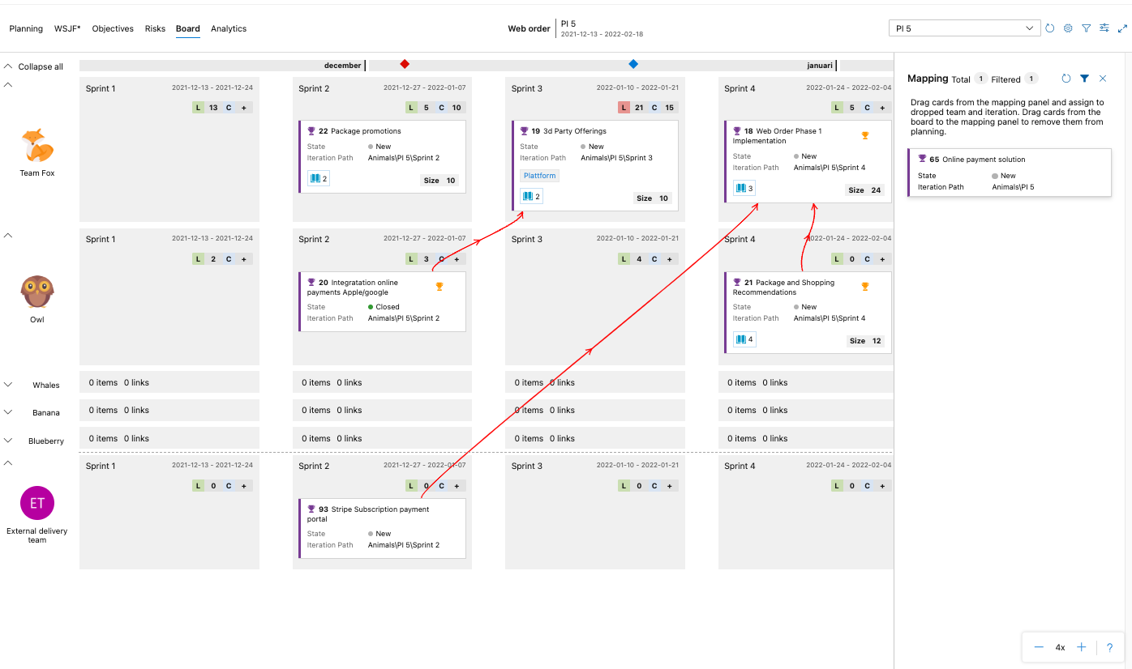Screen dimensions: 1132x669
Task: Open the Planning tab
Action: [26, 28]
